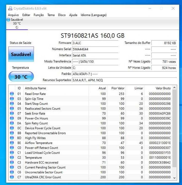The height and width of the screenshot is (185, 182).
Task: Click the Firmware field showing 3.ALC
Action: (95, 43)
